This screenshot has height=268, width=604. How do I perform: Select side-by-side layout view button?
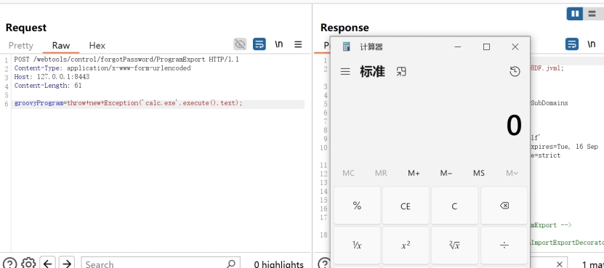575,14
